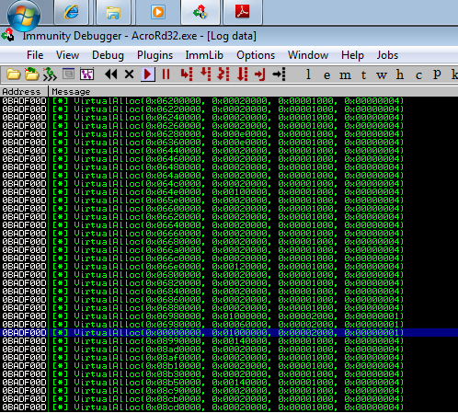Open the File menu

tap(35, 55)
